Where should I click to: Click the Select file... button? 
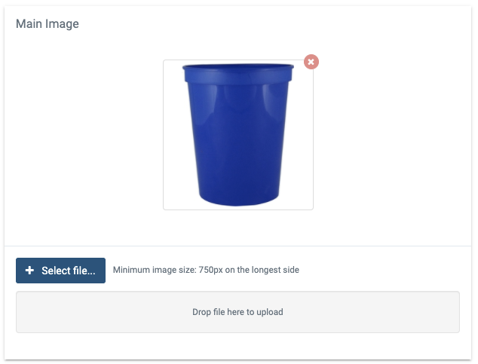tap(60, 271)
